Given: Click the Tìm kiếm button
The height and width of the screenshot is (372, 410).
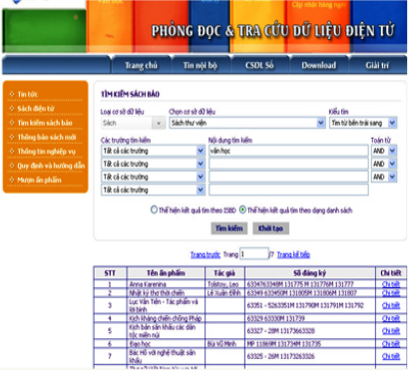Looking at the screenshot, I should [x=229, y=228].
